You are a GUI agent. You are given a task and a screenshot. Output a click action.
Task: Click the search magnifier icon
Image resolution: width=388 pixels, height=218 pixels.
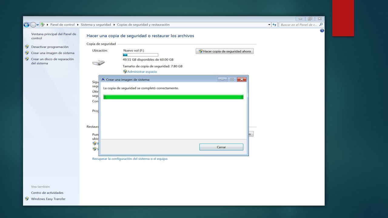321,25
